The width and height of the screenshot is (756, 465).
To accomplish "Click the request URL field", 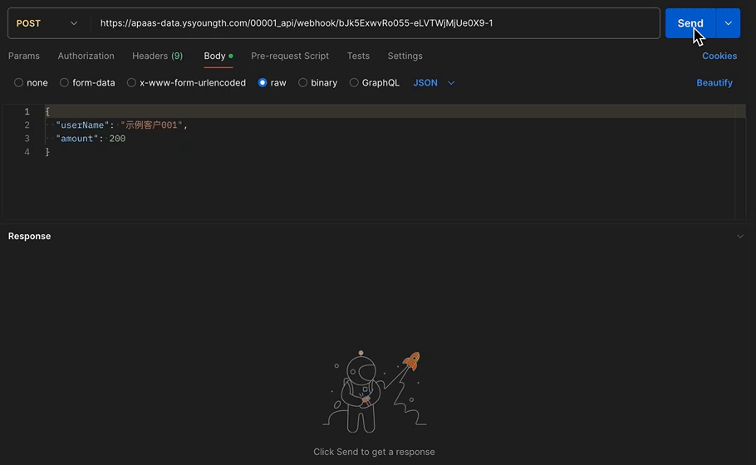I will [376, 23].
